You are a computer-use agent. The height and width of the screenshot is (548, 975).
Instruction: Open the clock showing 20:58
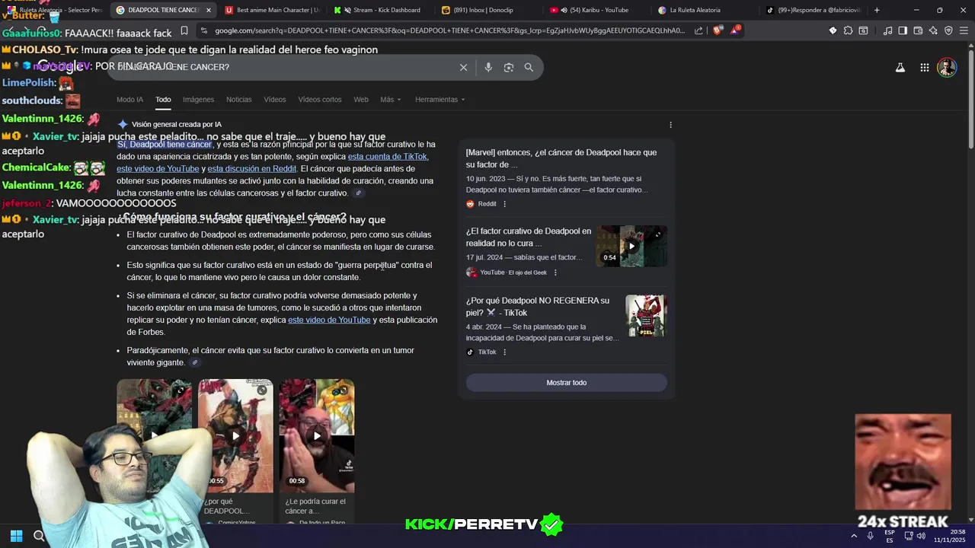[950, 536]
